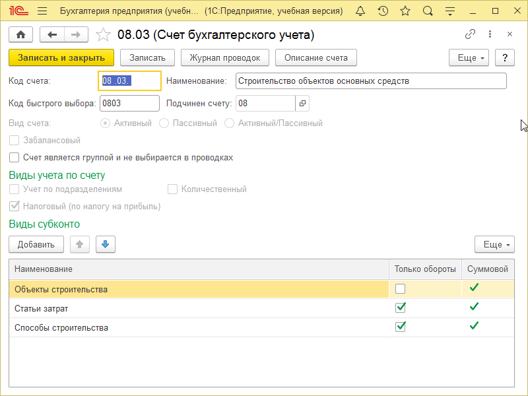528x396 pixels.
Task: Save and close with Записать и закрыть
Action: click(x=61, y=57)
